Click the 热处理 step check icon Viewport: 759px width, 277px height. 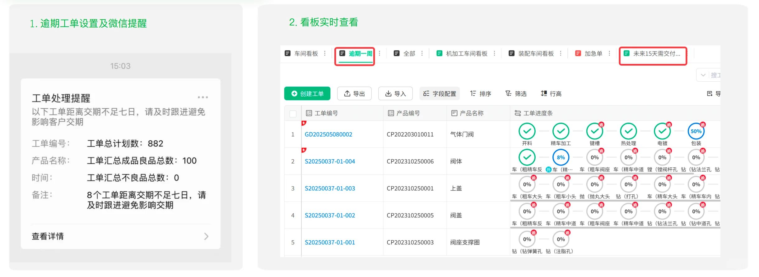click(629, 131)
